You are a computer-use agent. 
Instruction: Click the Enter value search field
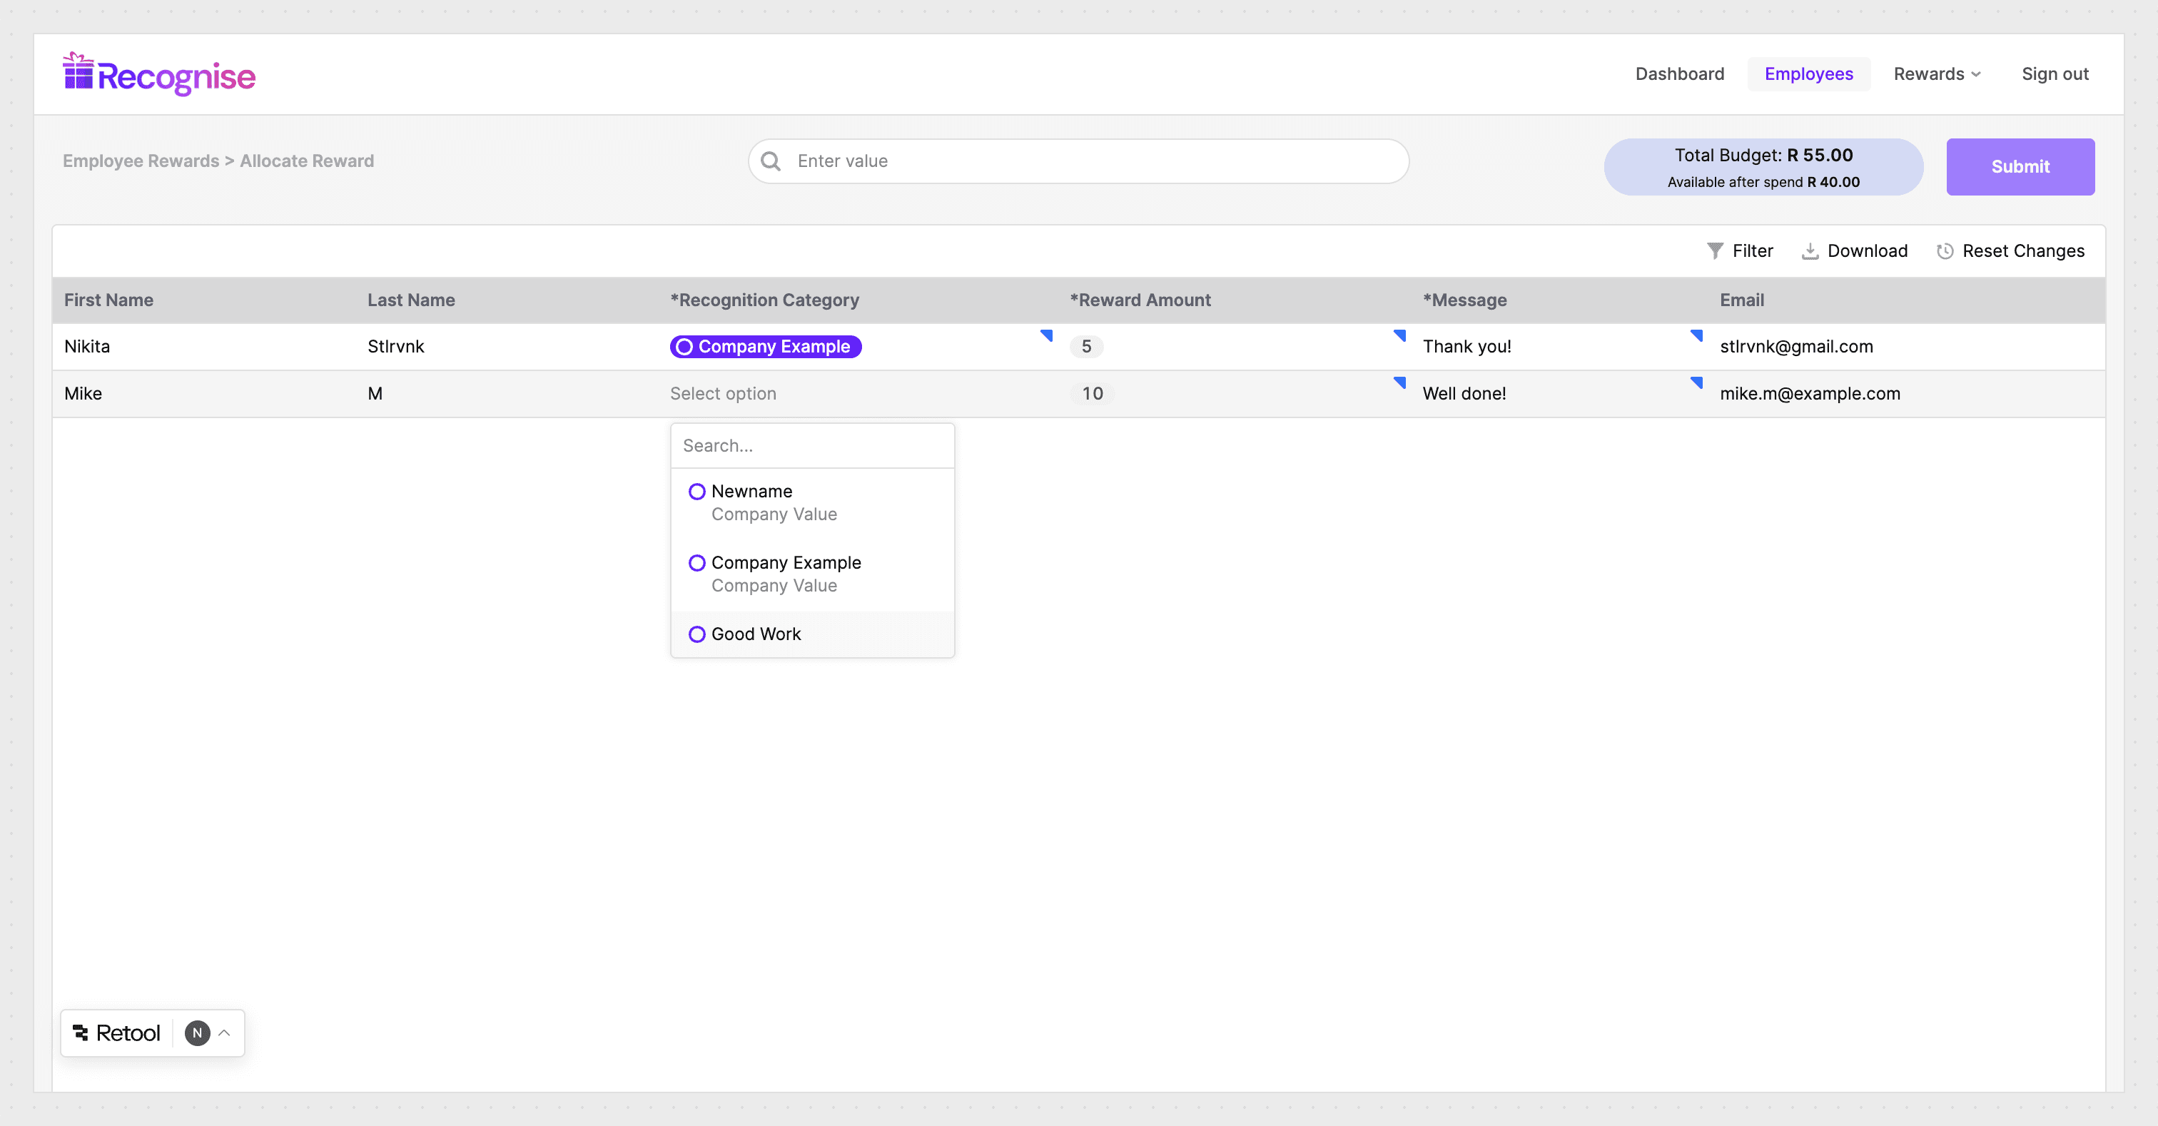tap(1005, 161)
